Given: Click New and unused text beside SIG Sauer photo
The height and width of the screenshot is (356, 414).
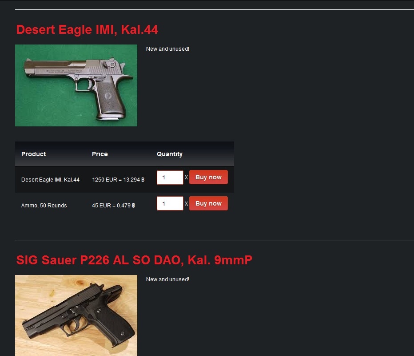Looking at the screenshot, I should coord(167,279).
